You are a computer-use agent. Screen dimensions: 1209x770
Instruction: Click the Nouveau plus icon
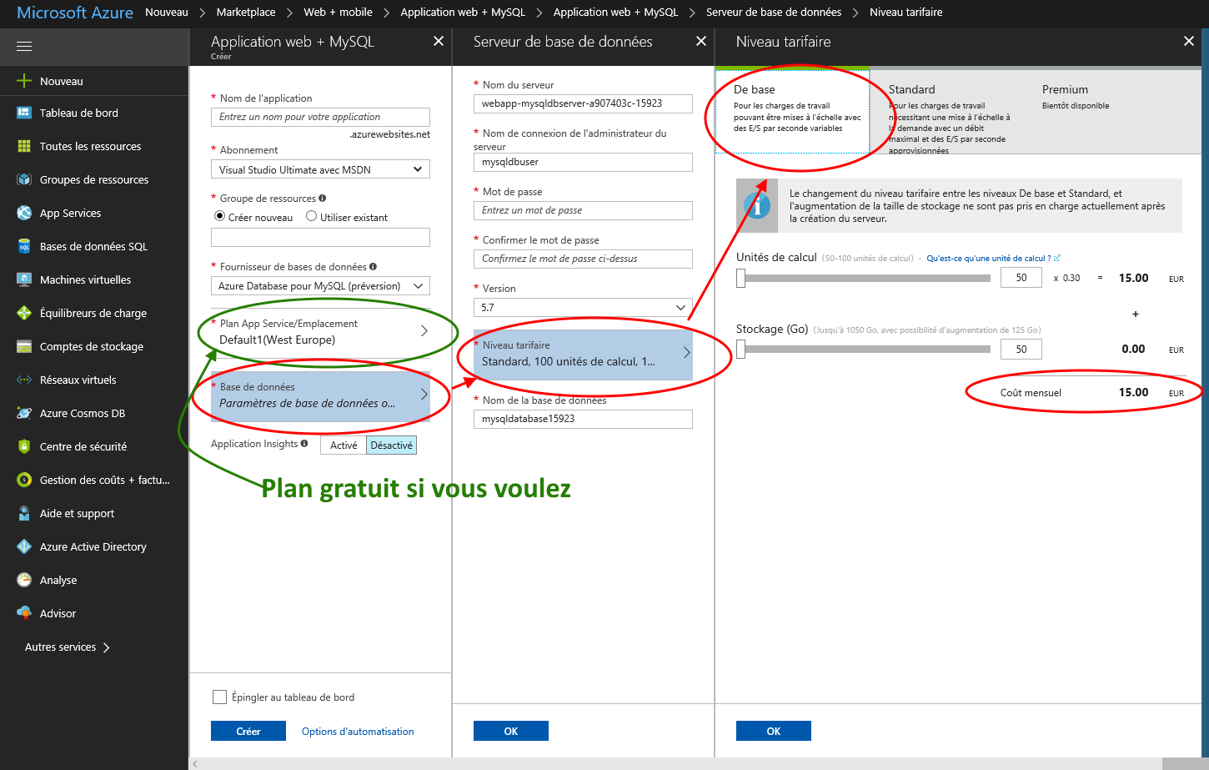[24, 81]
